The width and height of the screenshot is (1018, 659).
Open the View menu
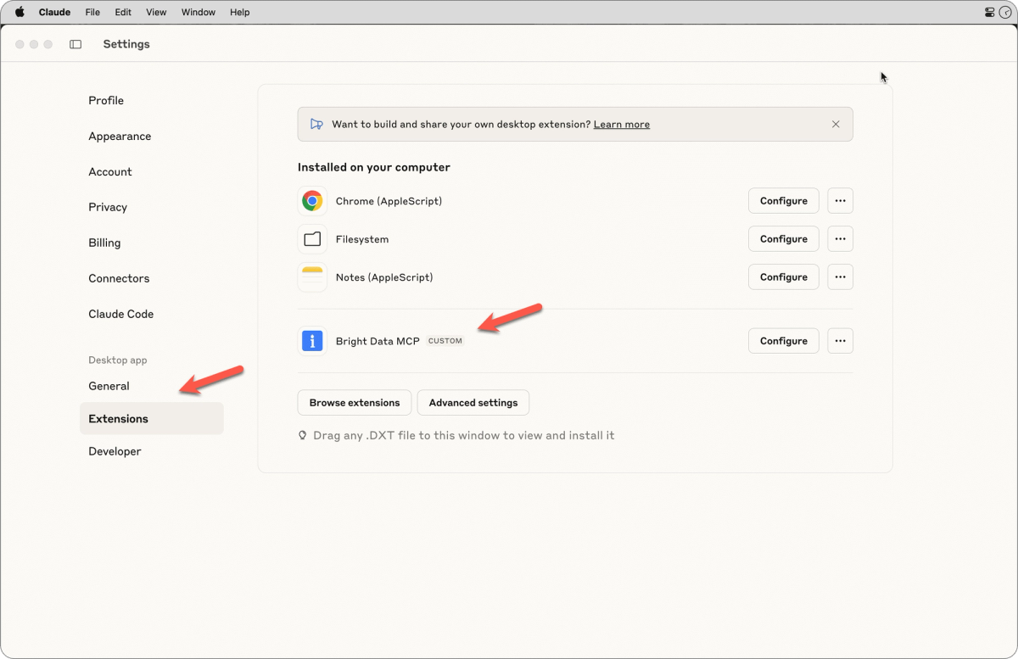point(156,12)
